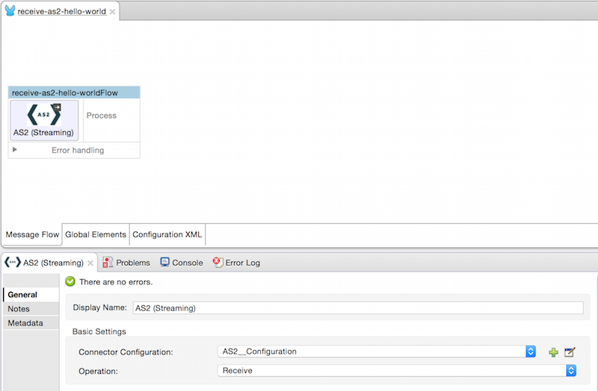598x391 pixels.
Task: Click the Connector Configuration label
Action: click(x=126, y=352)
